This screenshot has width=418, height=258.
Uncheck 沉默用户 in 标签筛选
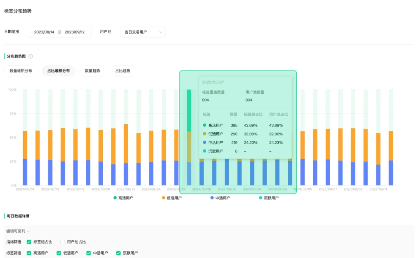point(118,253)
